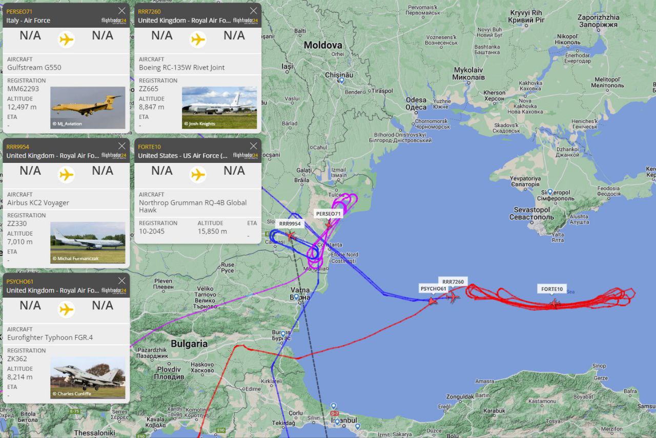The image size is (656, 438).
Task: Click the FORTE10 label on the map
Action: (552, 289)
